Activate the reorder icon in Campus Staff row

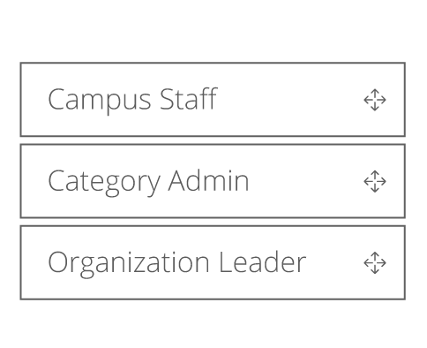click(375, 100)
